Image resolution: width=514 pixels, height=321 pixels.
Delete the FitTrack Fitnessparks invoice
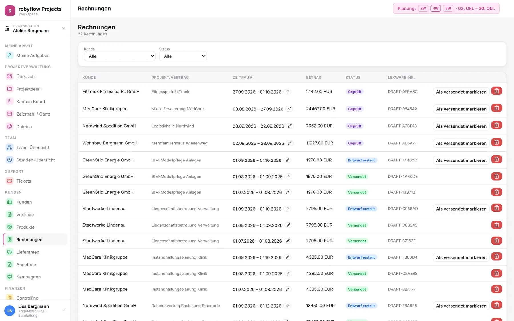tap(497, 91)
